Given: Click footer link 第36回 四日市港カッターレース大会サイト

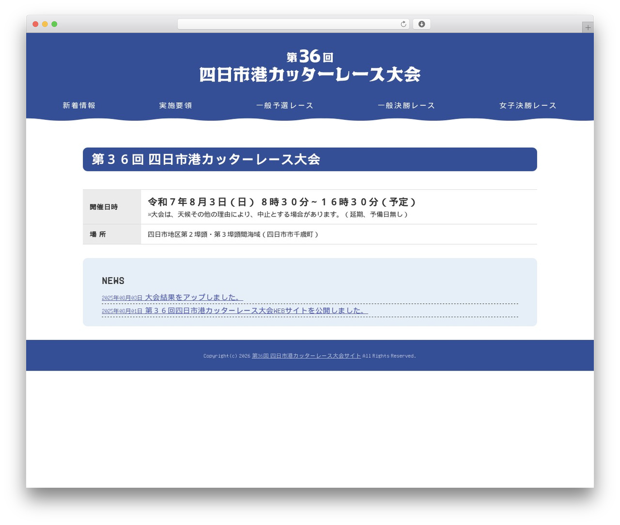Looking at the screenshot, I should pos(307,356).
